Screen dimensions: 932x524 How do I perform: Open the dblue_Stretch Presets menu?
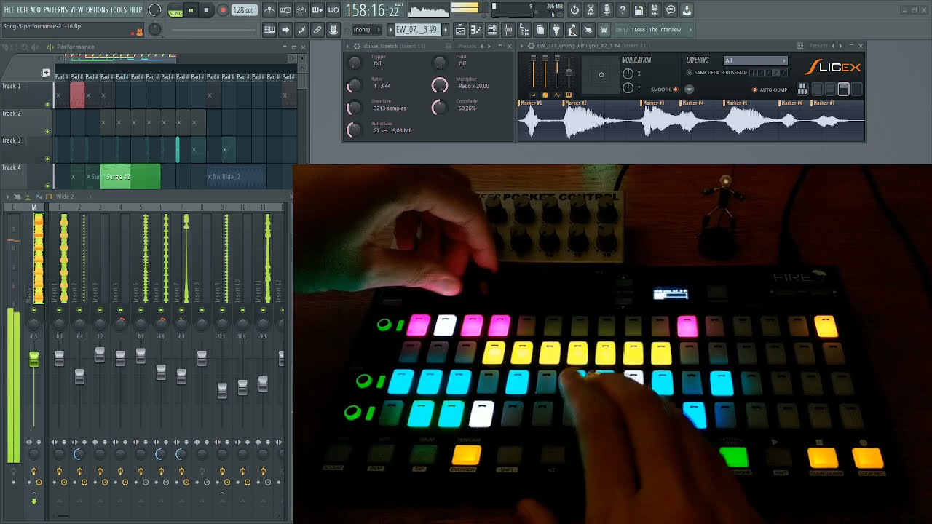[x=467, y=47]
